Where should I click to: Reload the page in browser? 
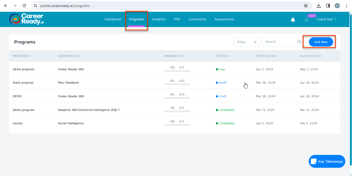(24, 6)
